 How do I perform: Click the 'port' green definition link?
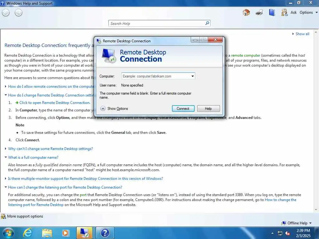pos(83,195)
